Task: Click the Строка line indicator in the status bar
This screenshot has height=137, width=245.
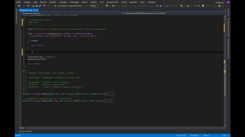Action: pos(181,135)
